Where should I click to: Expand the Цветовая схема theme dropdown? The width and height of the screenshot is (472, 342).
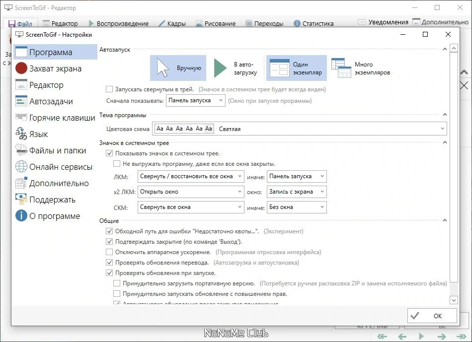coord(300,129)
